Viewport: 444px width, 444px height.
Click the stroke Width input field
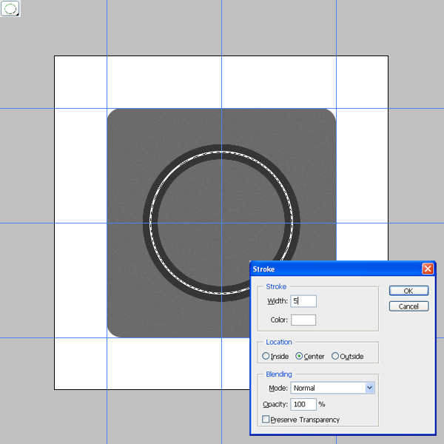coord(303,301)
